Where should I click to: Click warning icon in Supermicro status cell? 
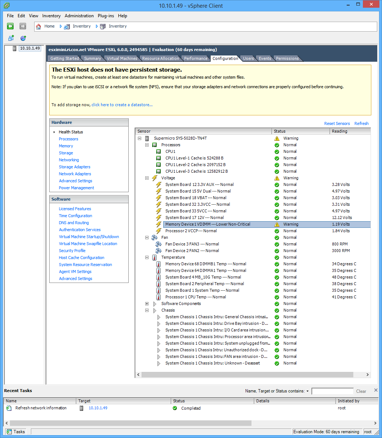pos(276,139)
